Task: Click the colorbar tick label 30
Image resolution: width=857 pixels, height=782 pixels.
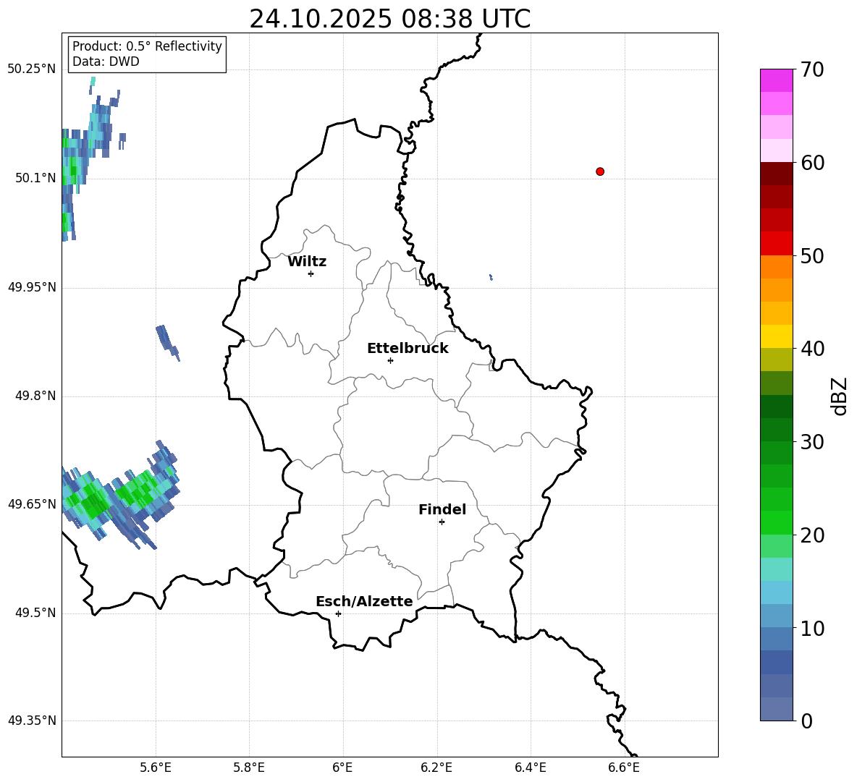Action: pyautogui.click(x=812, y=442)
